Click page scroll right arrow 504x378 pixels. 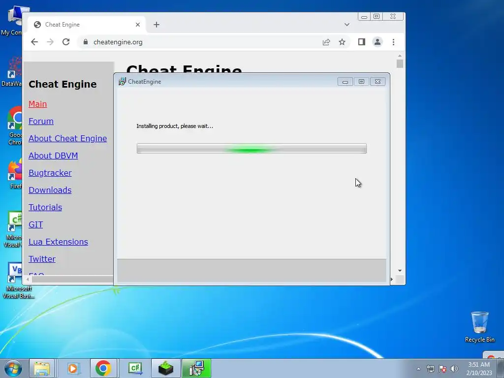(392, 280)
